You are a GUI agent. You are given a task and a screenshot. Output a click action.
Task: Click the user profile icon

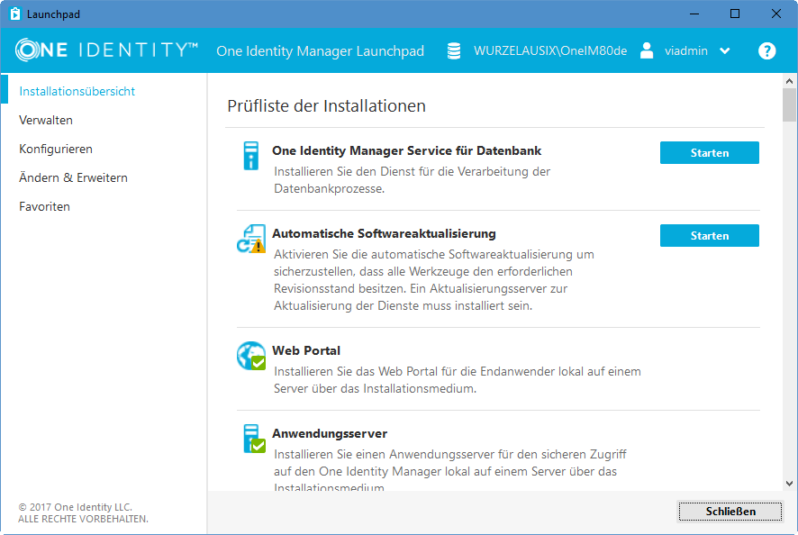[x=647, y=51]
